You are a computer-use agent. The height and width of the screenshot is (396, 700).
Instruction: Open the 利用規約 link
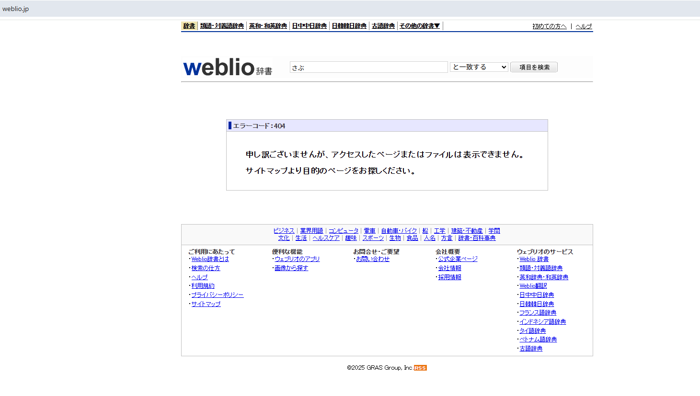(203, 286)
